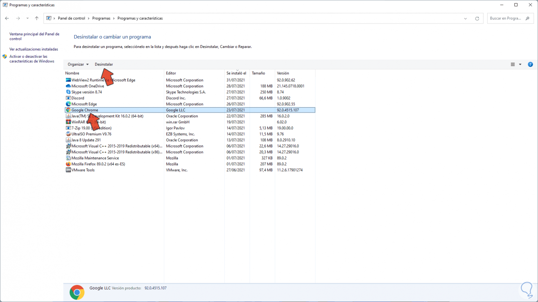Click the large Chrome logo in details pane
538x302 pixels.
click(77, 293)
